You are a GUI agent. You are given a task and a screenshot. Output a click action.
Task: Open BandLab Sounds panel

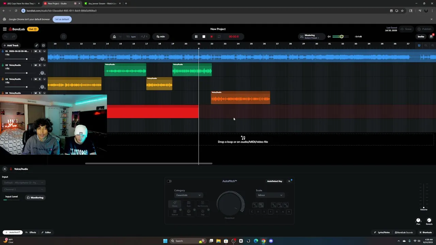tap(404, 232)
